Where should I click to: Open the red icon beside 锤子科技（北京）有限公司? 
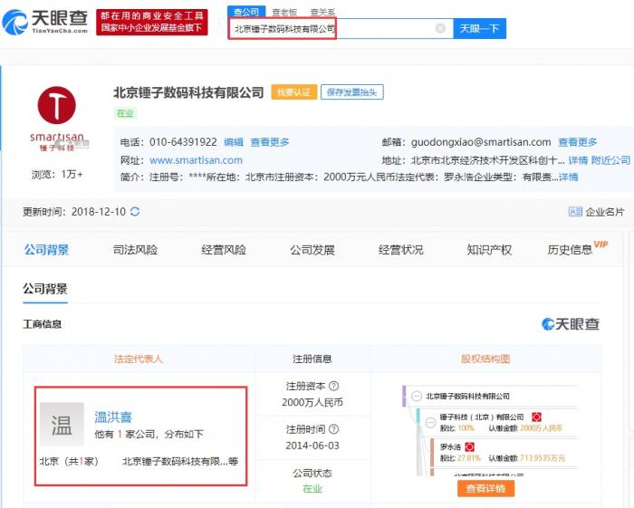(536, 417)
